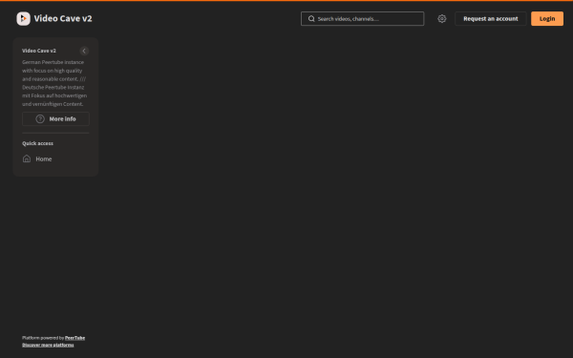The image size is (573, 358).
Task: Click the question mark icon in More info
Action: tap(40, 118)
